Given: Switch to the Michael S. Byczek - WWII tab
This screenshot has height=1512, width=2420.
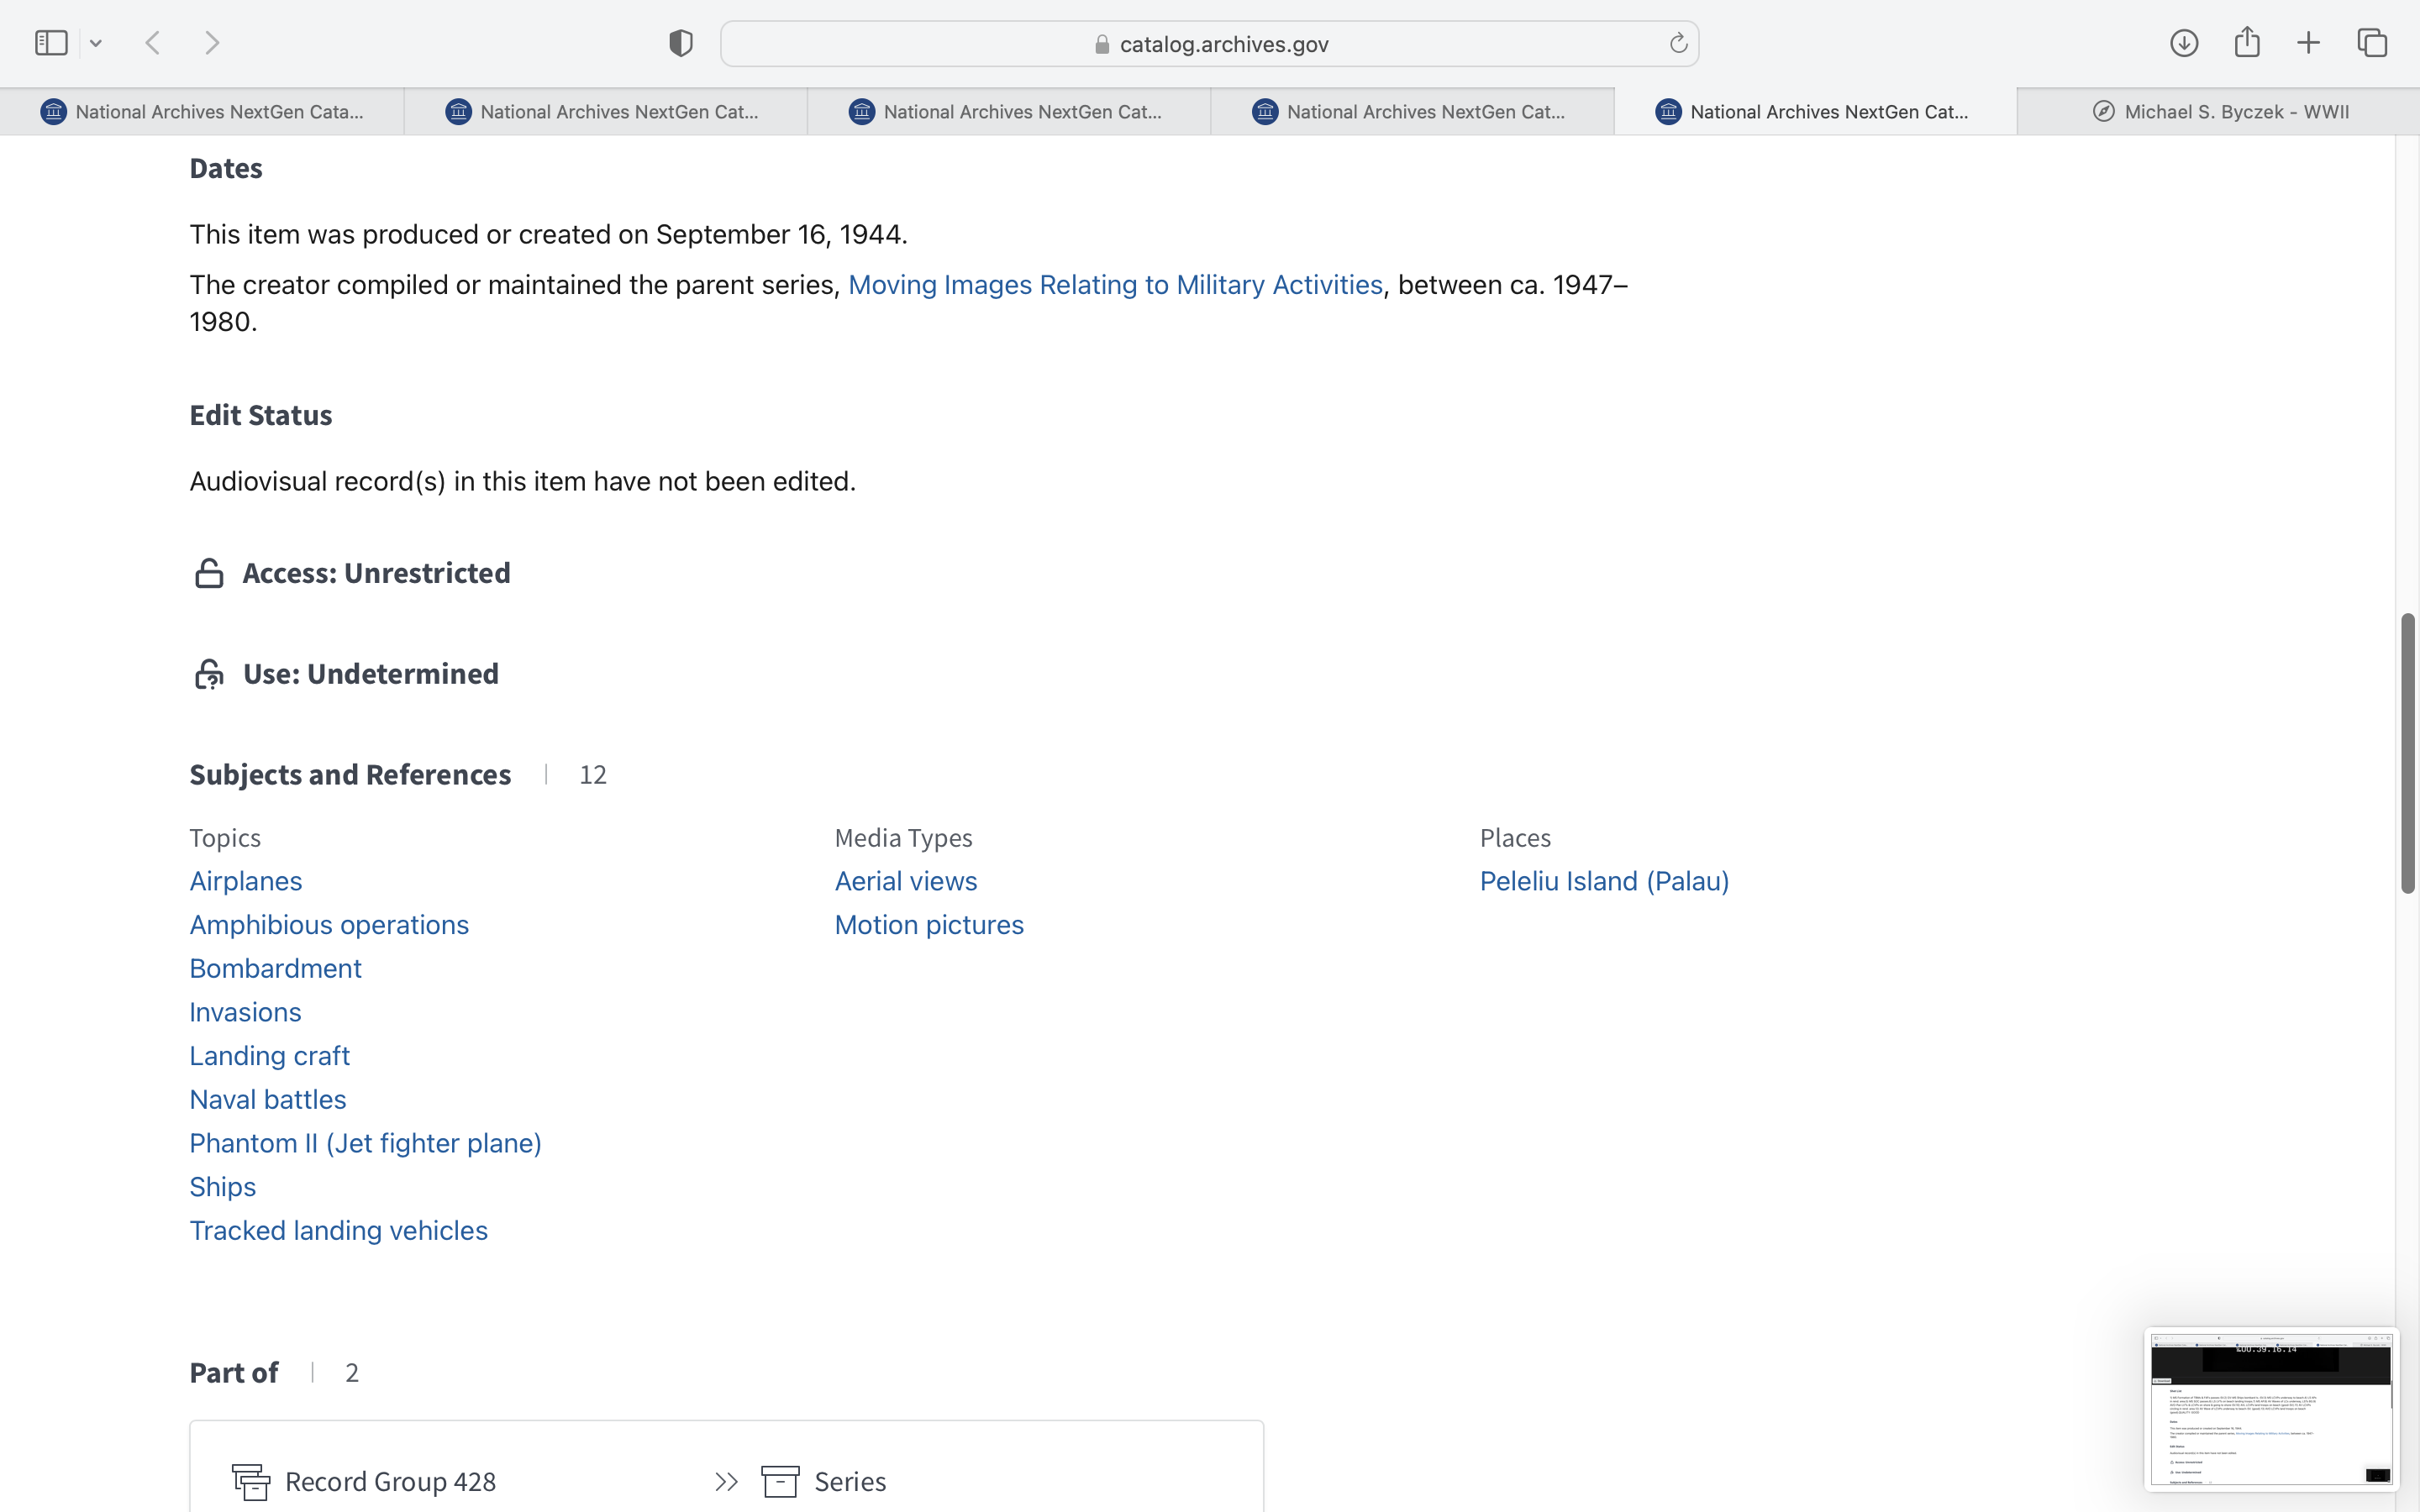Looking at the screenshot, I should (2220, 112).
